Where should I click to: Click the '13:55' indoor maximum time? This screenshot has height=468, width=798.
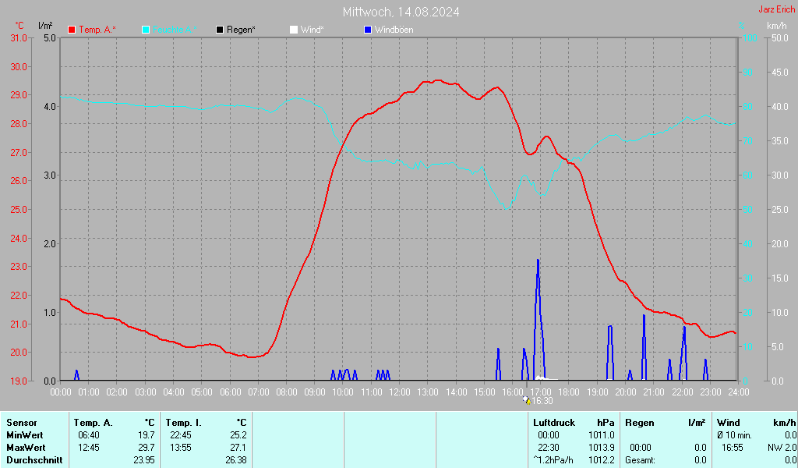[181, 448]
